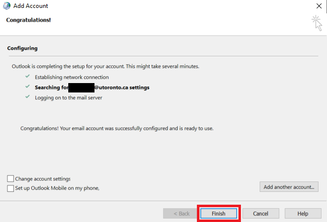The height and width of the screenshot is (222, 327).
Task: Click the cursor sparkle wizard icon
Action: pos(317,23)
